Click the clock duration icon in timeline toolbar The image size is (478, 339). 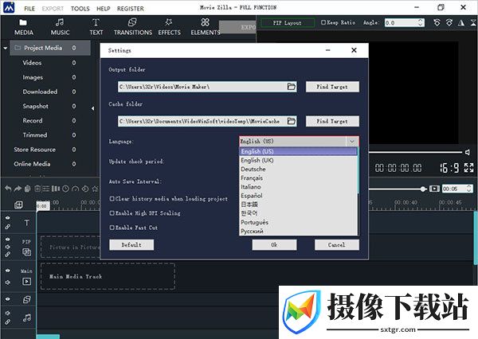65,189
